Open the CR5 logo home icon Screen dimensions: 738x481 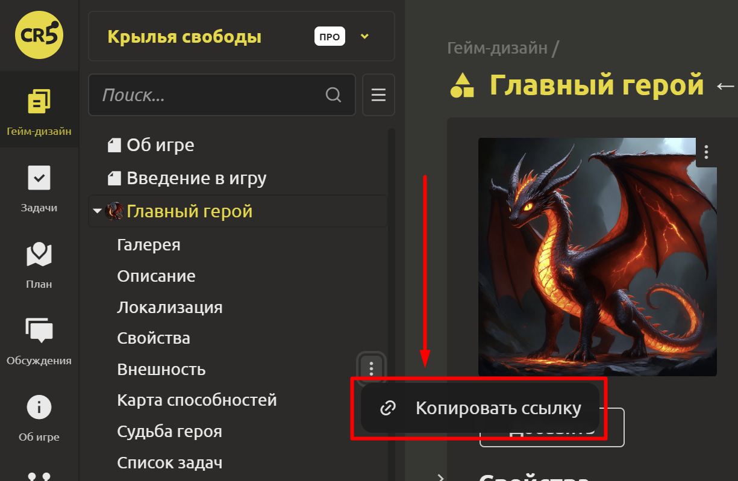39,36
